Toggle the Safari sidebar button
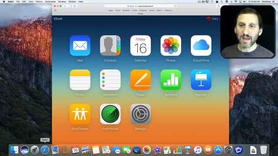 (75, 6)
